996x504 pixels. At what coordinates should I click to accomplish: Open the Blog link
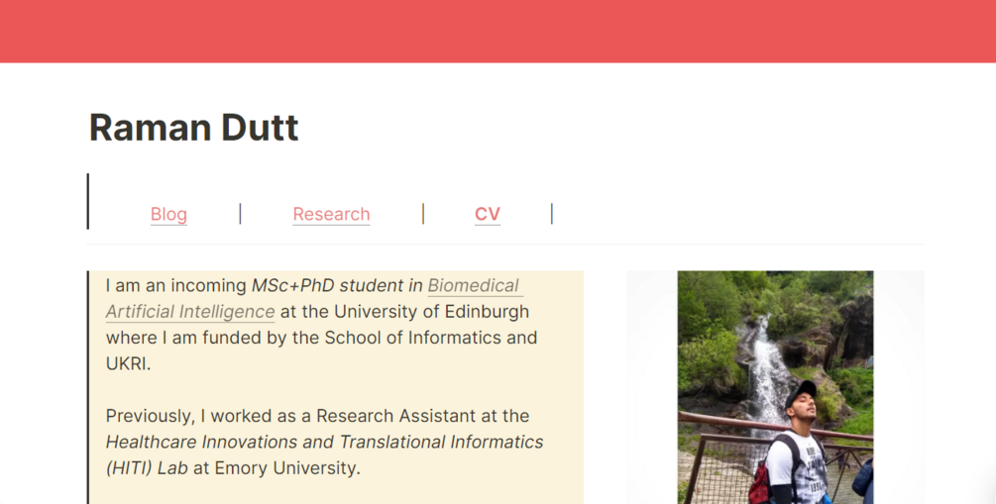point(168,214)
